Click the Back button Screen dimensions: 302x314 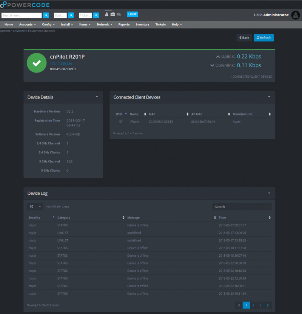pos(243,38)
